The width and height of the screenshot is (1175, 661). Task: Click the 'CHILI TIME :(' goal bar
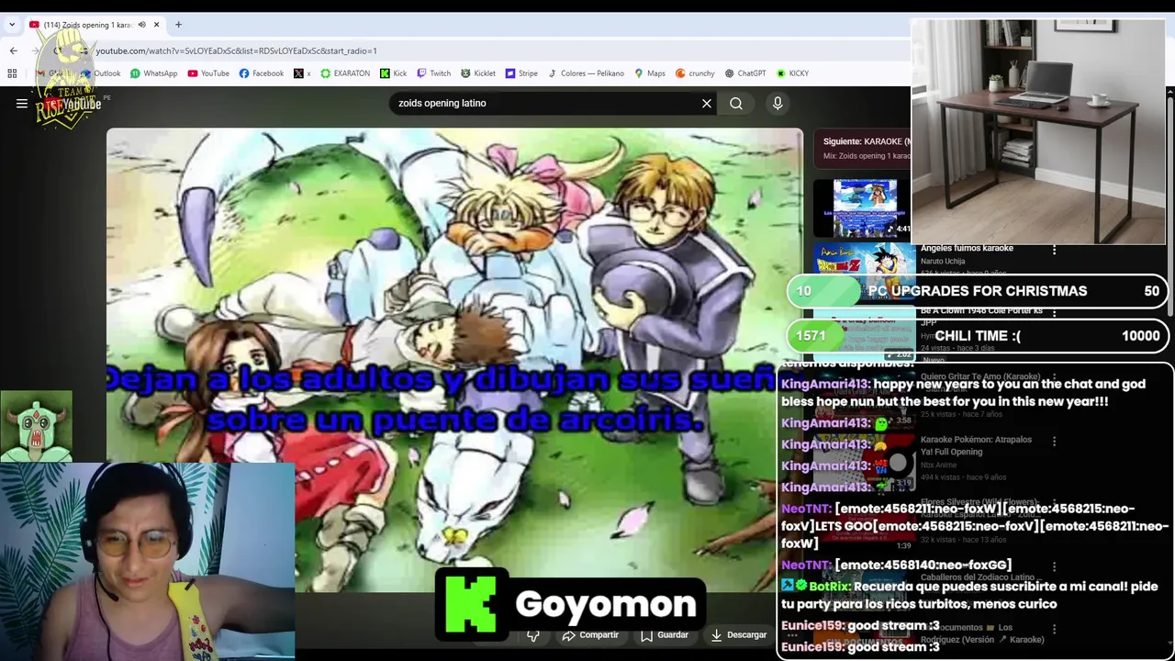pyautogui.click(x=979, y=336)
